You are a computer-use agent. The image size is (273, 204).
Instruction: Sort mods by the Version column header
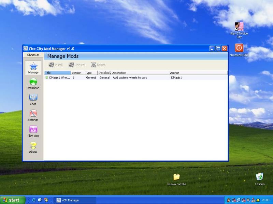(77, 73)
